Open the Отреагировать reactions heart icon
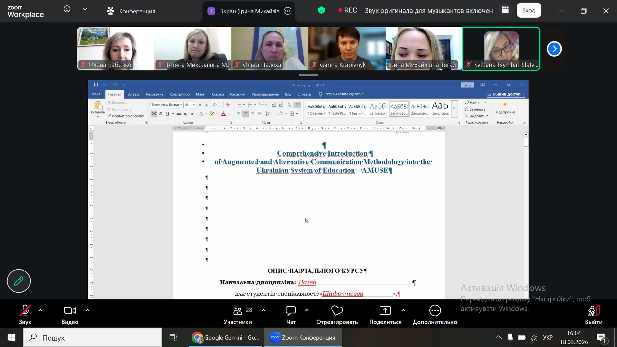This screenshot has width=617, height=347. click(337, 310)
